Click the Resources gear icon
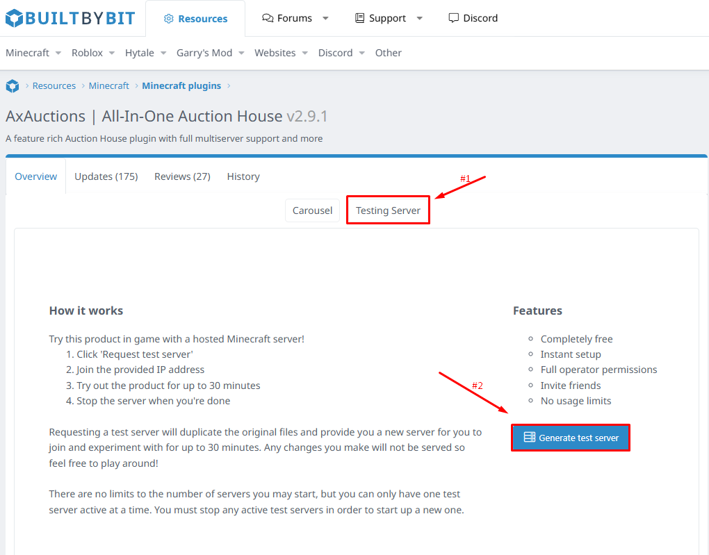The width and height of the screenshot is (709, 555). (x=169, y=19)
